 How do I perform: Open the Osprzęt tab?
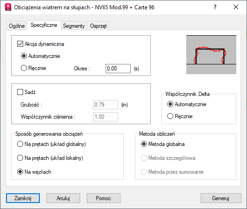click(98, 26)
